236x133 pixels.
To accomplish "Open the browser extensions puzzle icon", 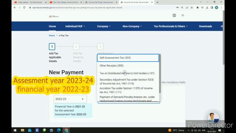I will click(198, 7).
